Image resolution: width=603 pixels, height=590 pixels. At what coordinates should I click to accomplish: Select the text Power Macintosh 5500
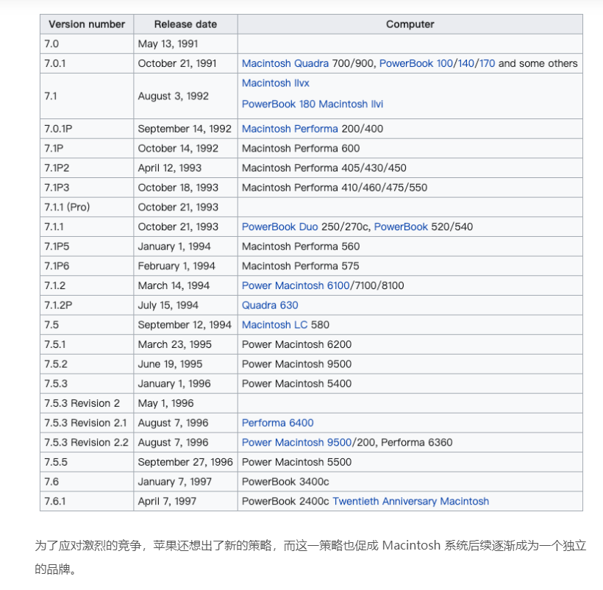tap(296, 462)
